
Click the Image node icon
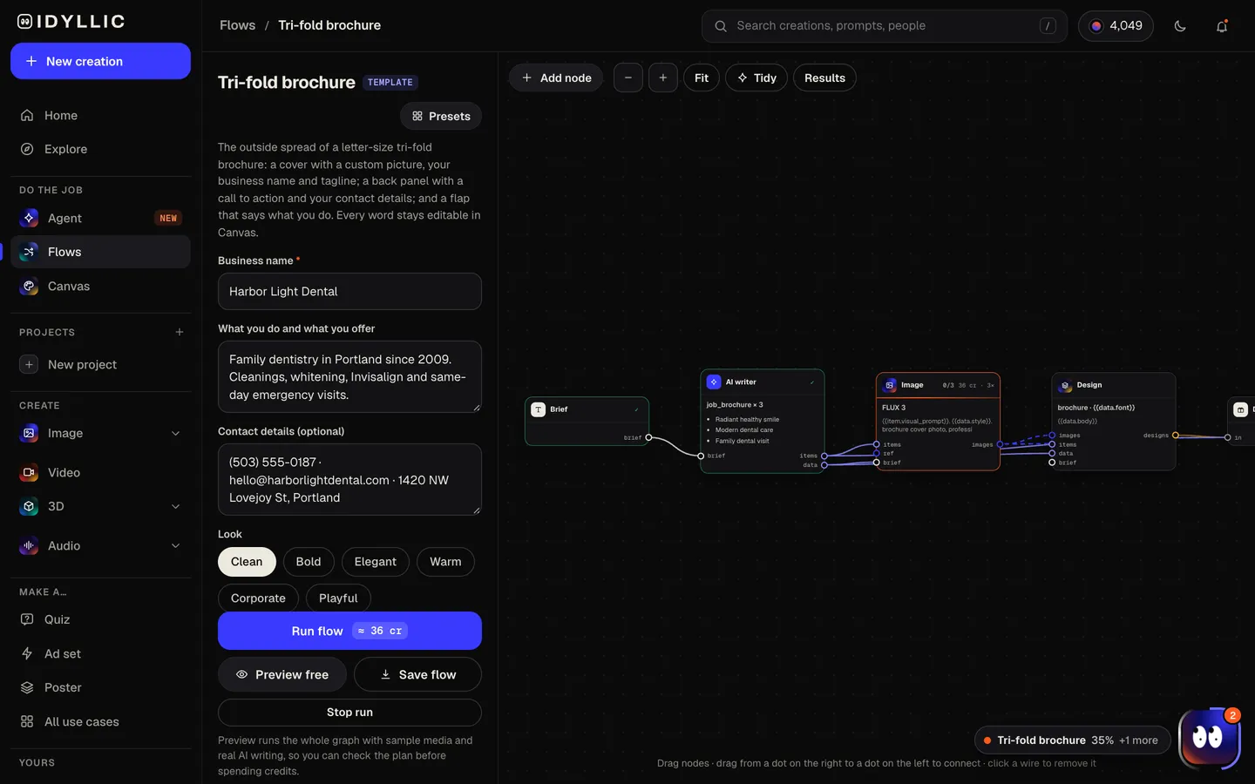tap(890, 385)
